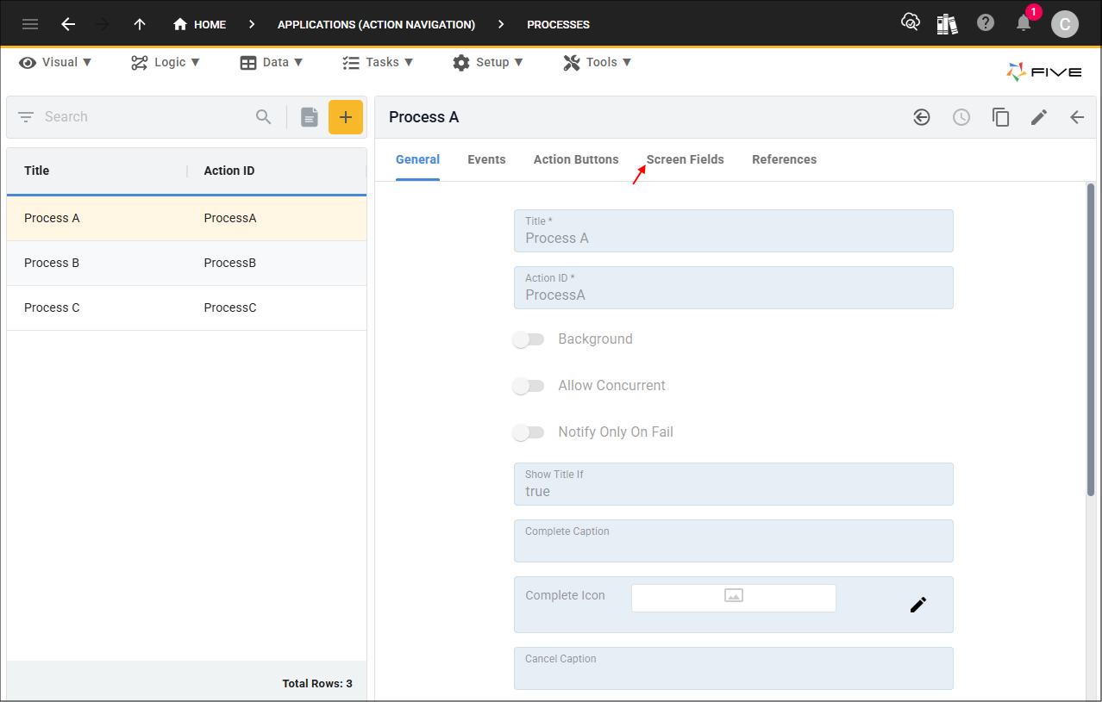Screen dimensions: 1102x702
Task: Click the back arrow in top bar
Action: [x=68, y=24]
